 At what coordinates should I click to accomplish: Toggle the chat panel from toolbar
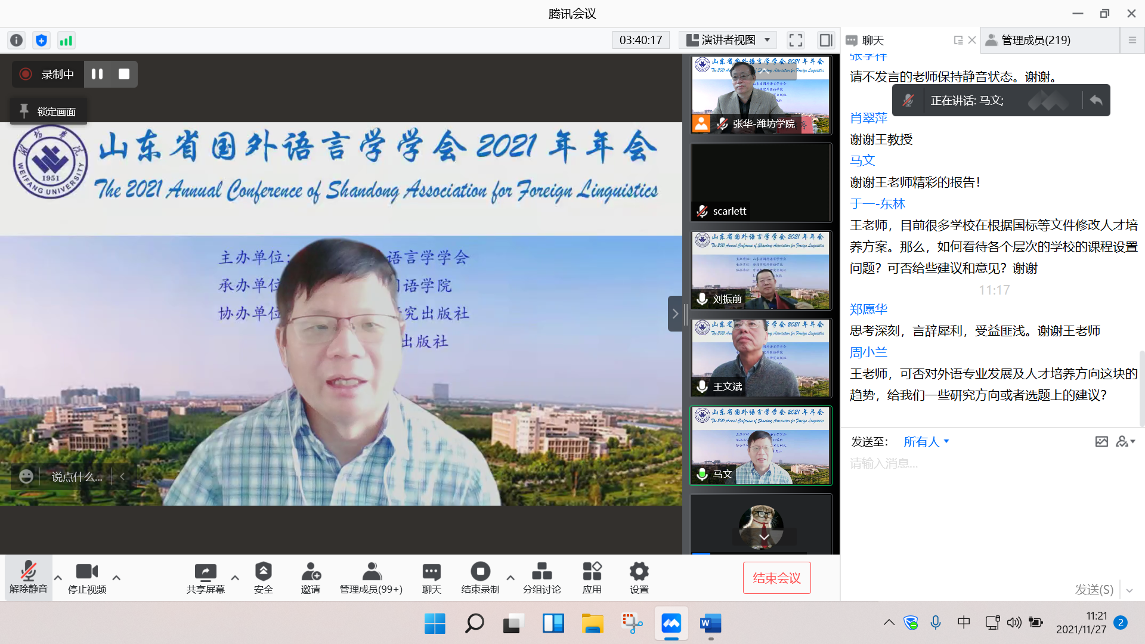tap(431, 577)
